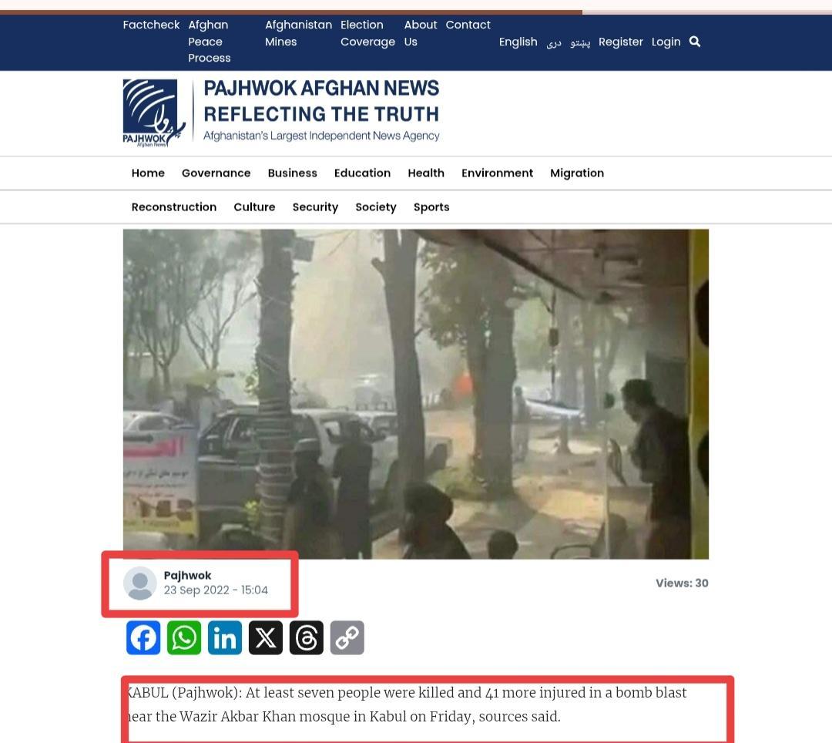Click the Login link
The image size is (832, 743).
[666, 42]
